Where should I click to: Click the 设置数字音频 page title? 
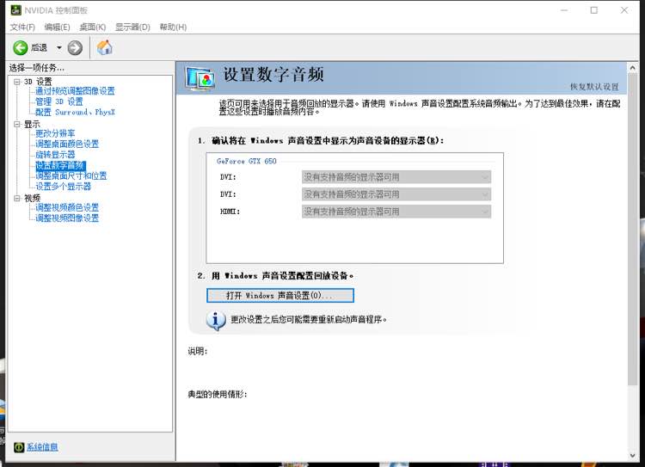click(x=273, y=75)
